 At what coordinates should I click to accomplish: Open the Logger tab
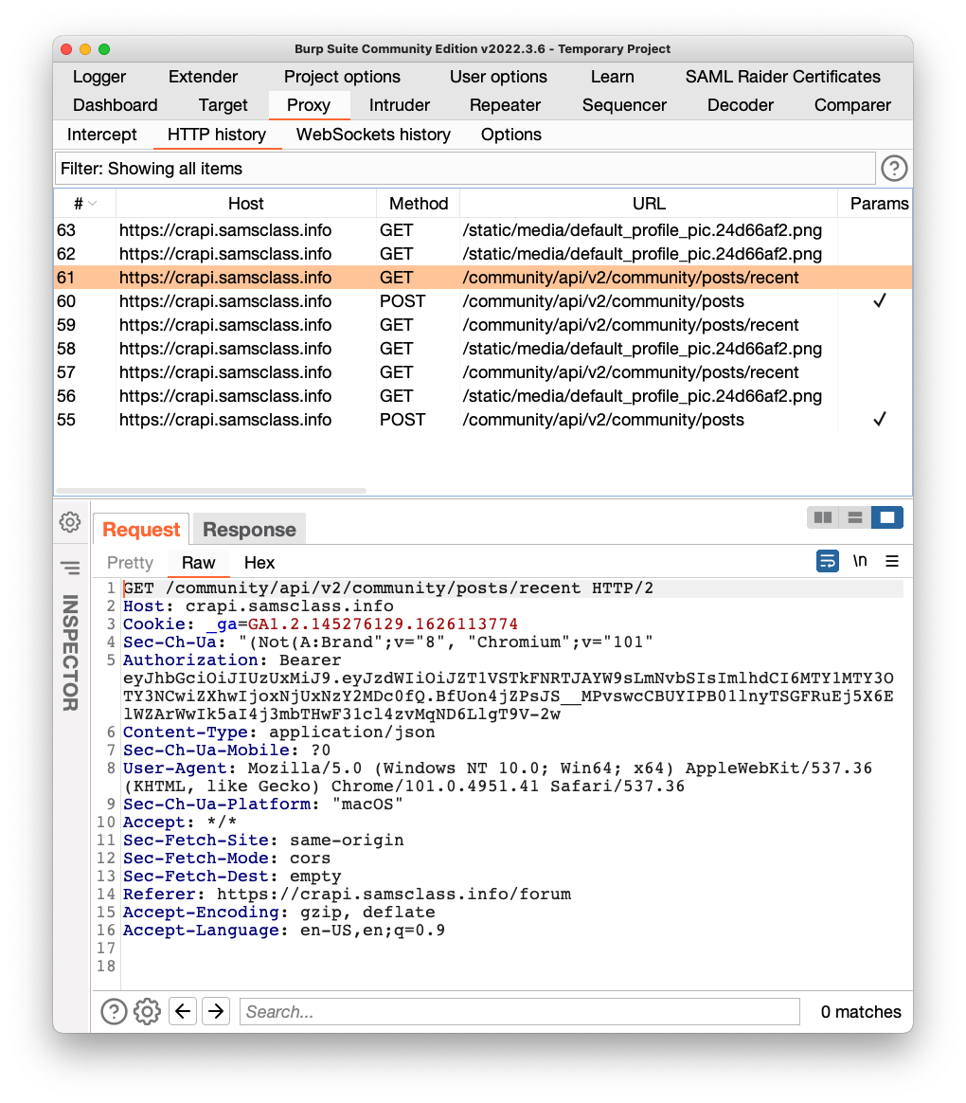[99, 77]
